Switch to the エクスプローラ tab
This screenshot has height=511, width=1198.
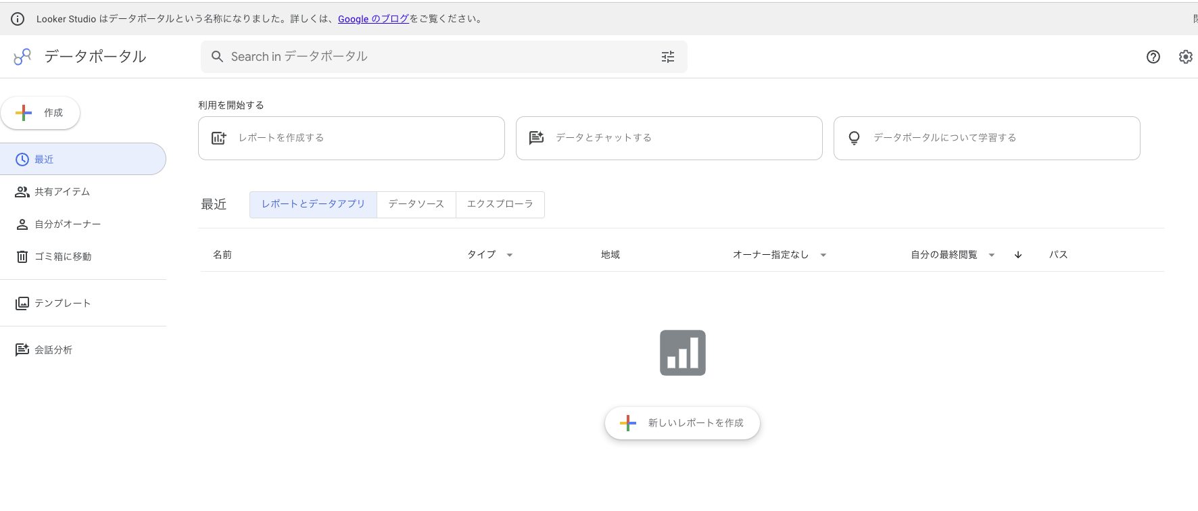coord(500,204)
